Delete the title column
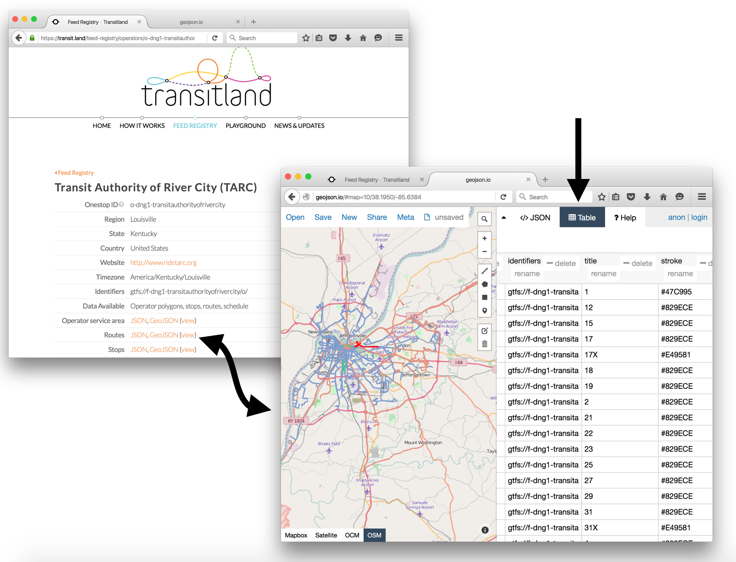 point(638,263)
